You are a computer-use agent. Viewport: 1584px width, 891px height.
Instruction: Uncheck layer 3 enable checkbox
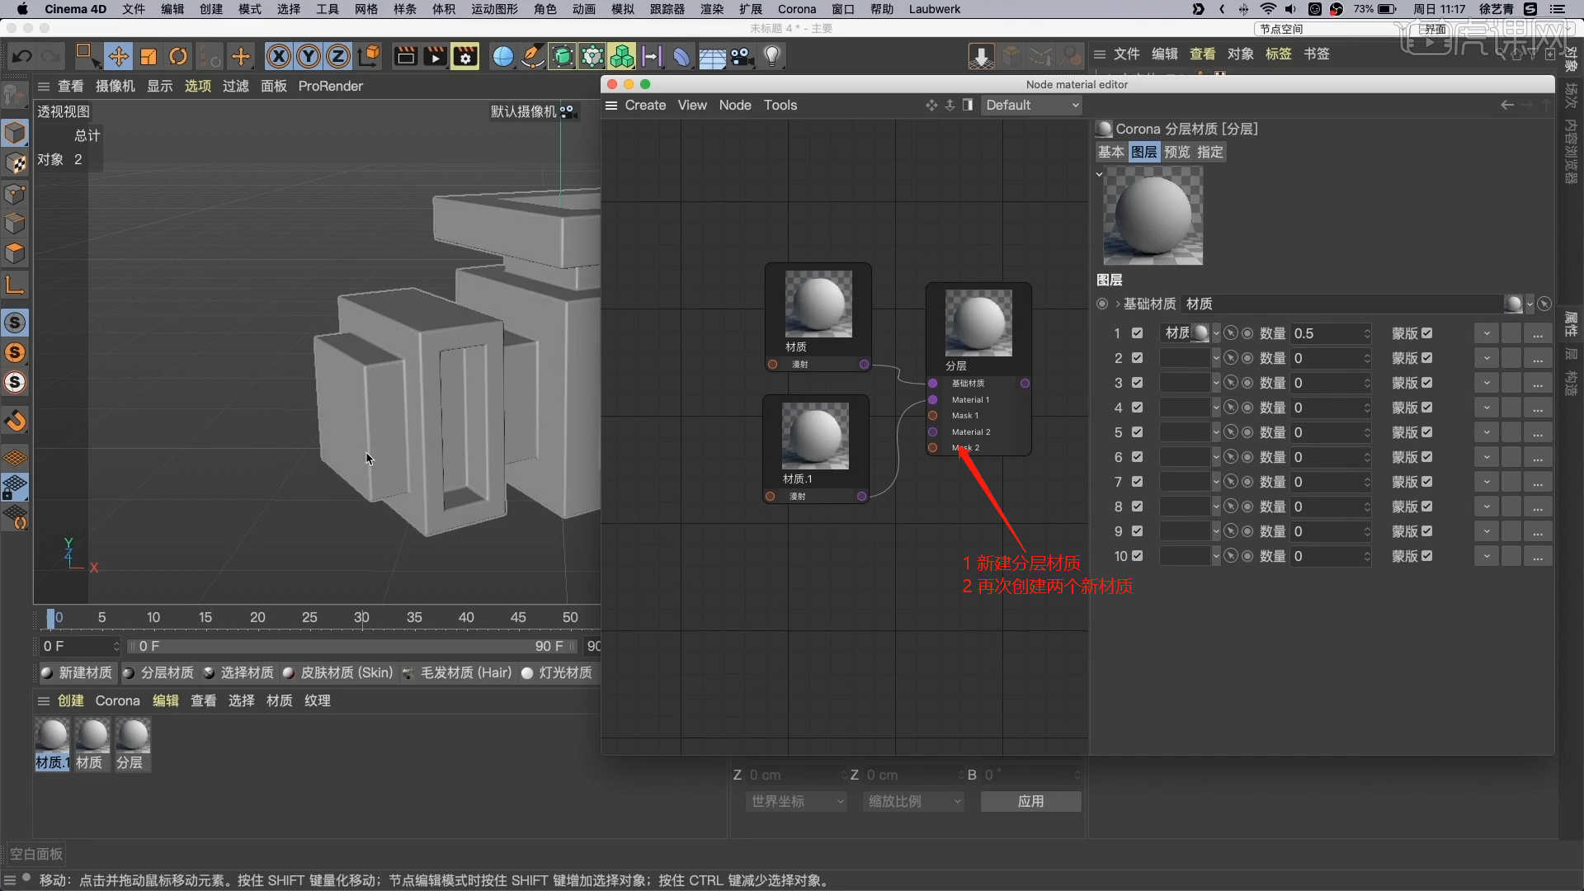[1138, 383]
